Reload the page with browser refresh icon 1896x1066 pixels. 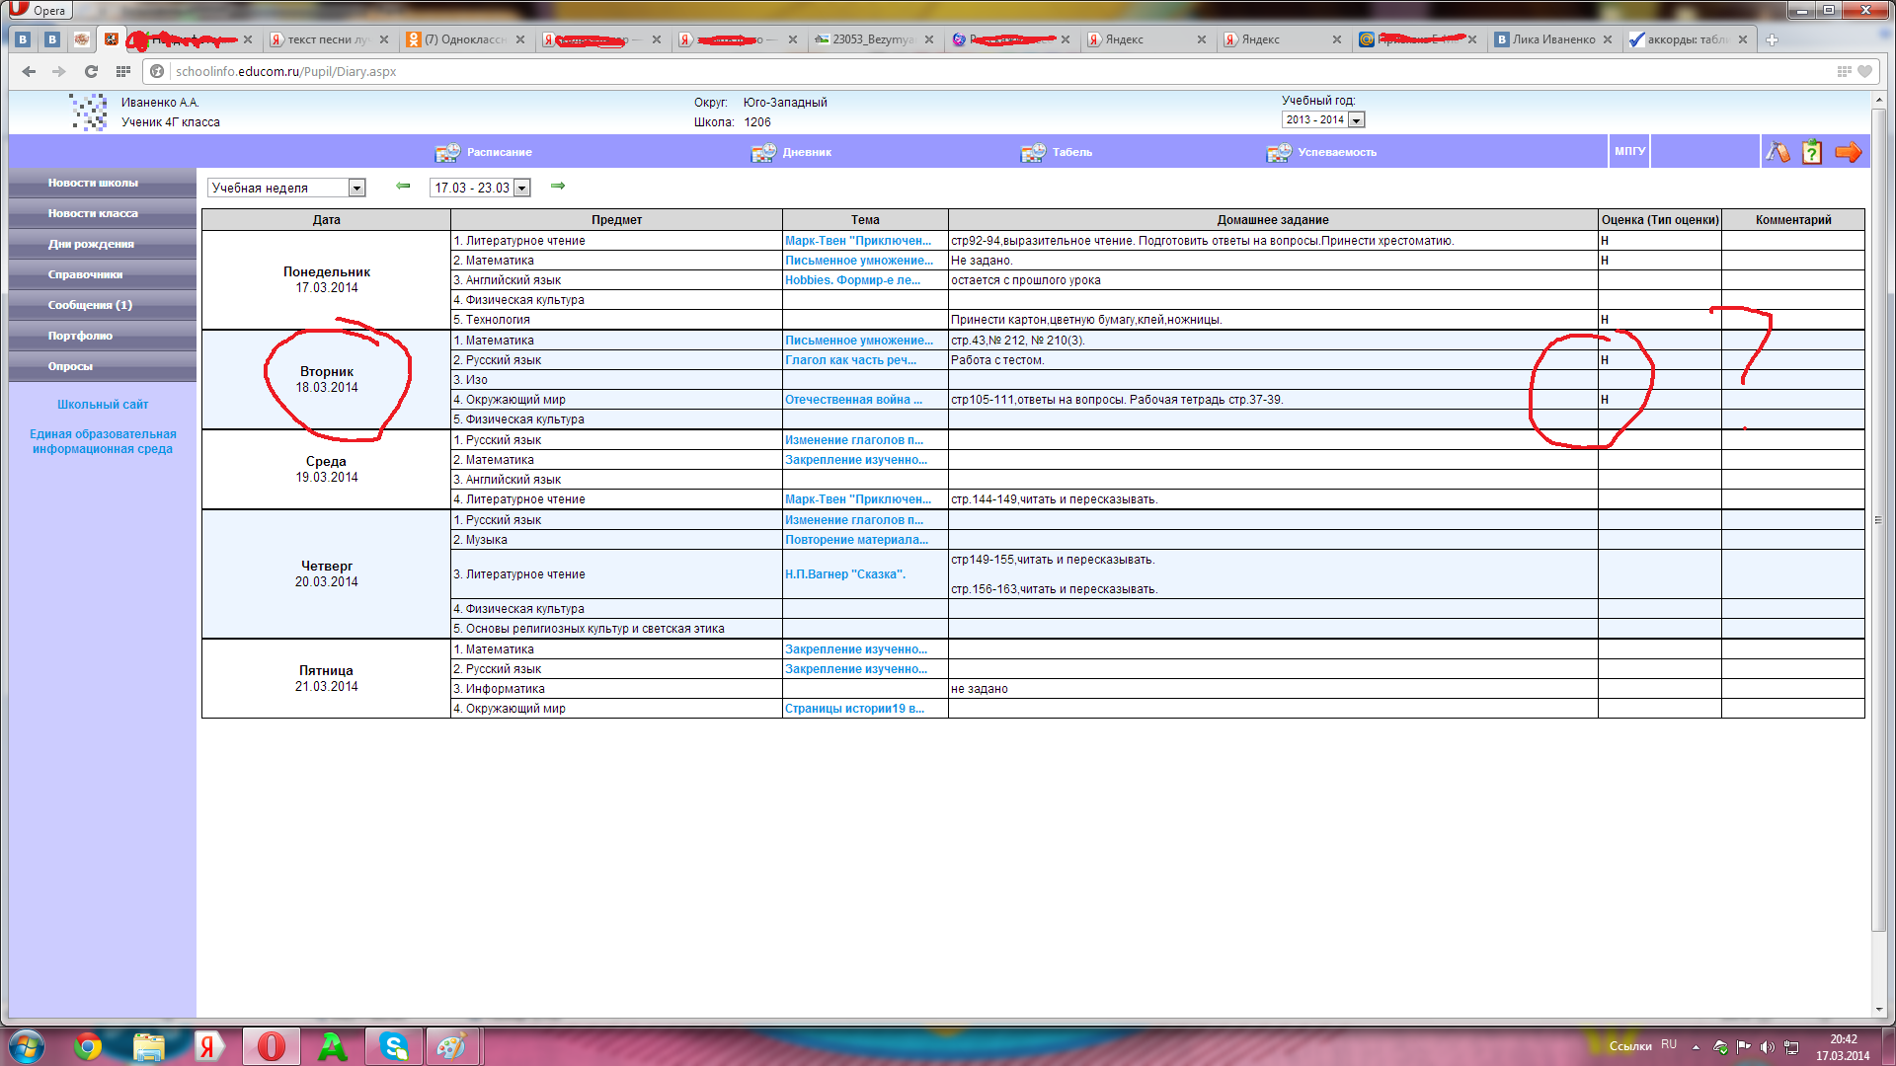(x=91, y=71)
